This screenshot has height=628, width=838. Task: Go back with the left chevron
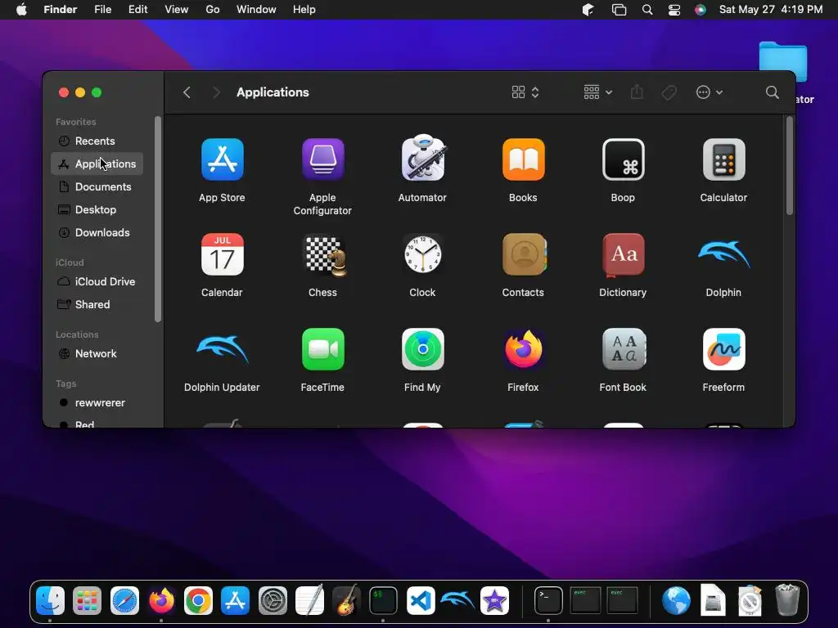point(187,92)
